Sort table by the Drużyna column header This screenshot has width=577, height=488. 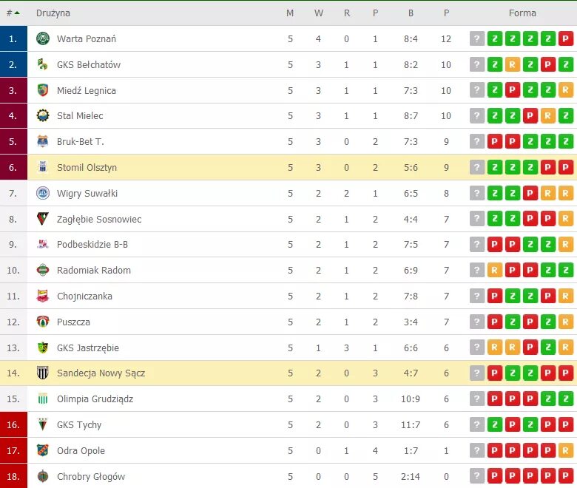[53, 13]
